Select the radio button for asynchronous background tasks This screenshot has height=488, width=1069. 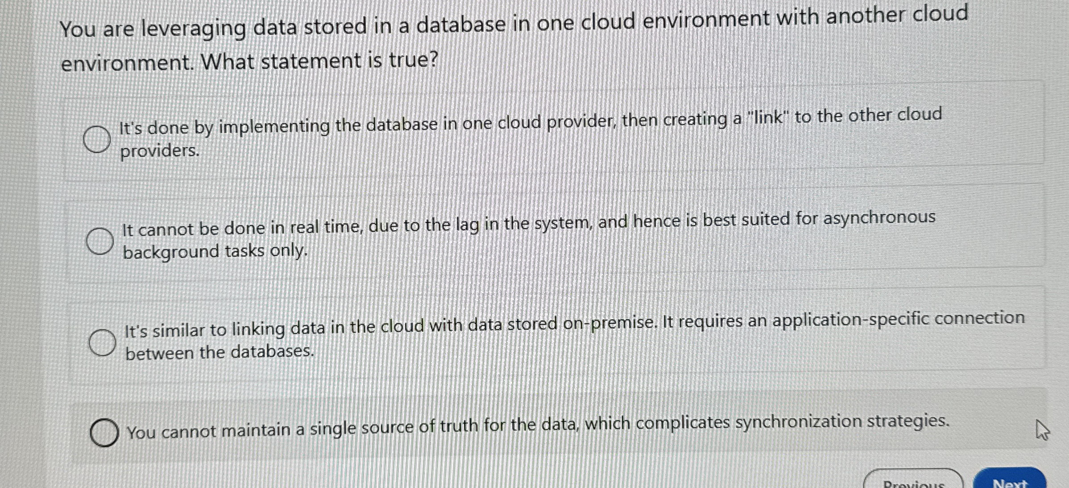click(100, 241)
